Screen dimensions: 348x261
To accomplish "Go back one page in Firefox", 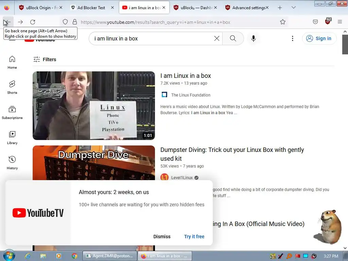I will 8,22.
